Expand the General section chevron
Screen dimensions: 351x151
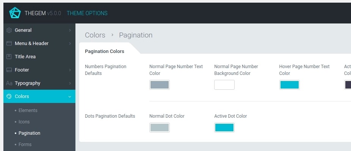[x=70, y=30]
